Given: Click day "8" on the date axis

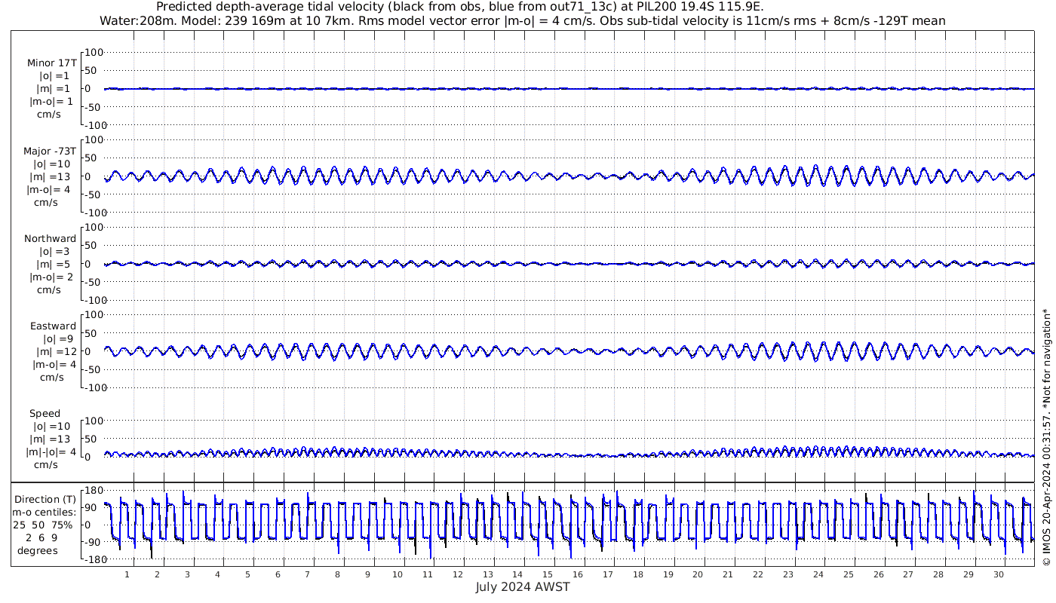Looking at the screenshot, I should click(x=337, y=574).
